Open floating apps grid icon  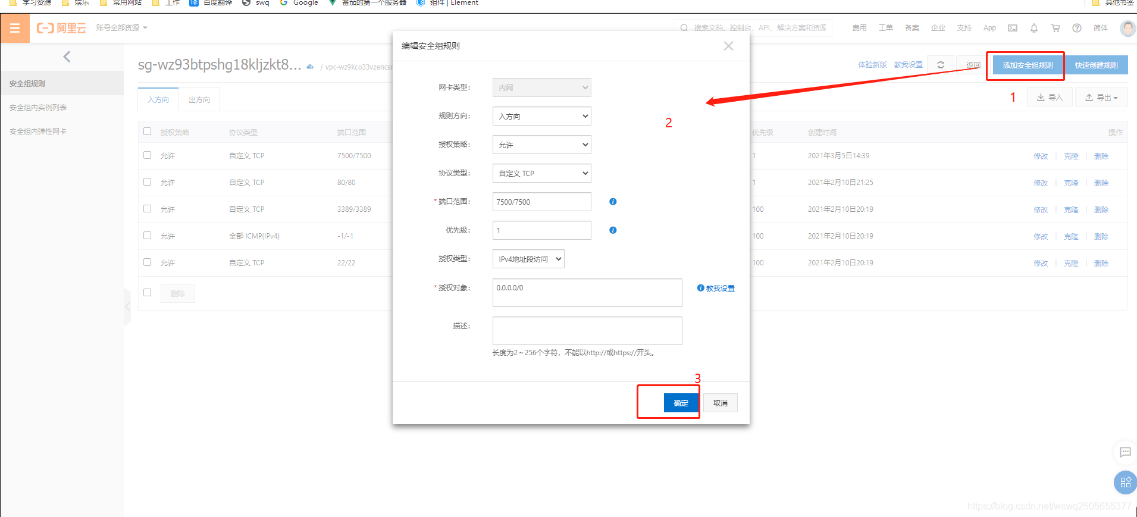pos(1125,482)
